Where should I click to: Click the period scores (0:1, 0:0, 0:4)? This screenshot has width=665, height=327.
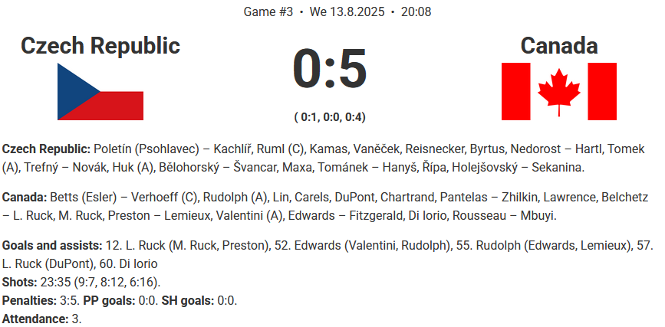pyautogui.click(x=330, y=117)
